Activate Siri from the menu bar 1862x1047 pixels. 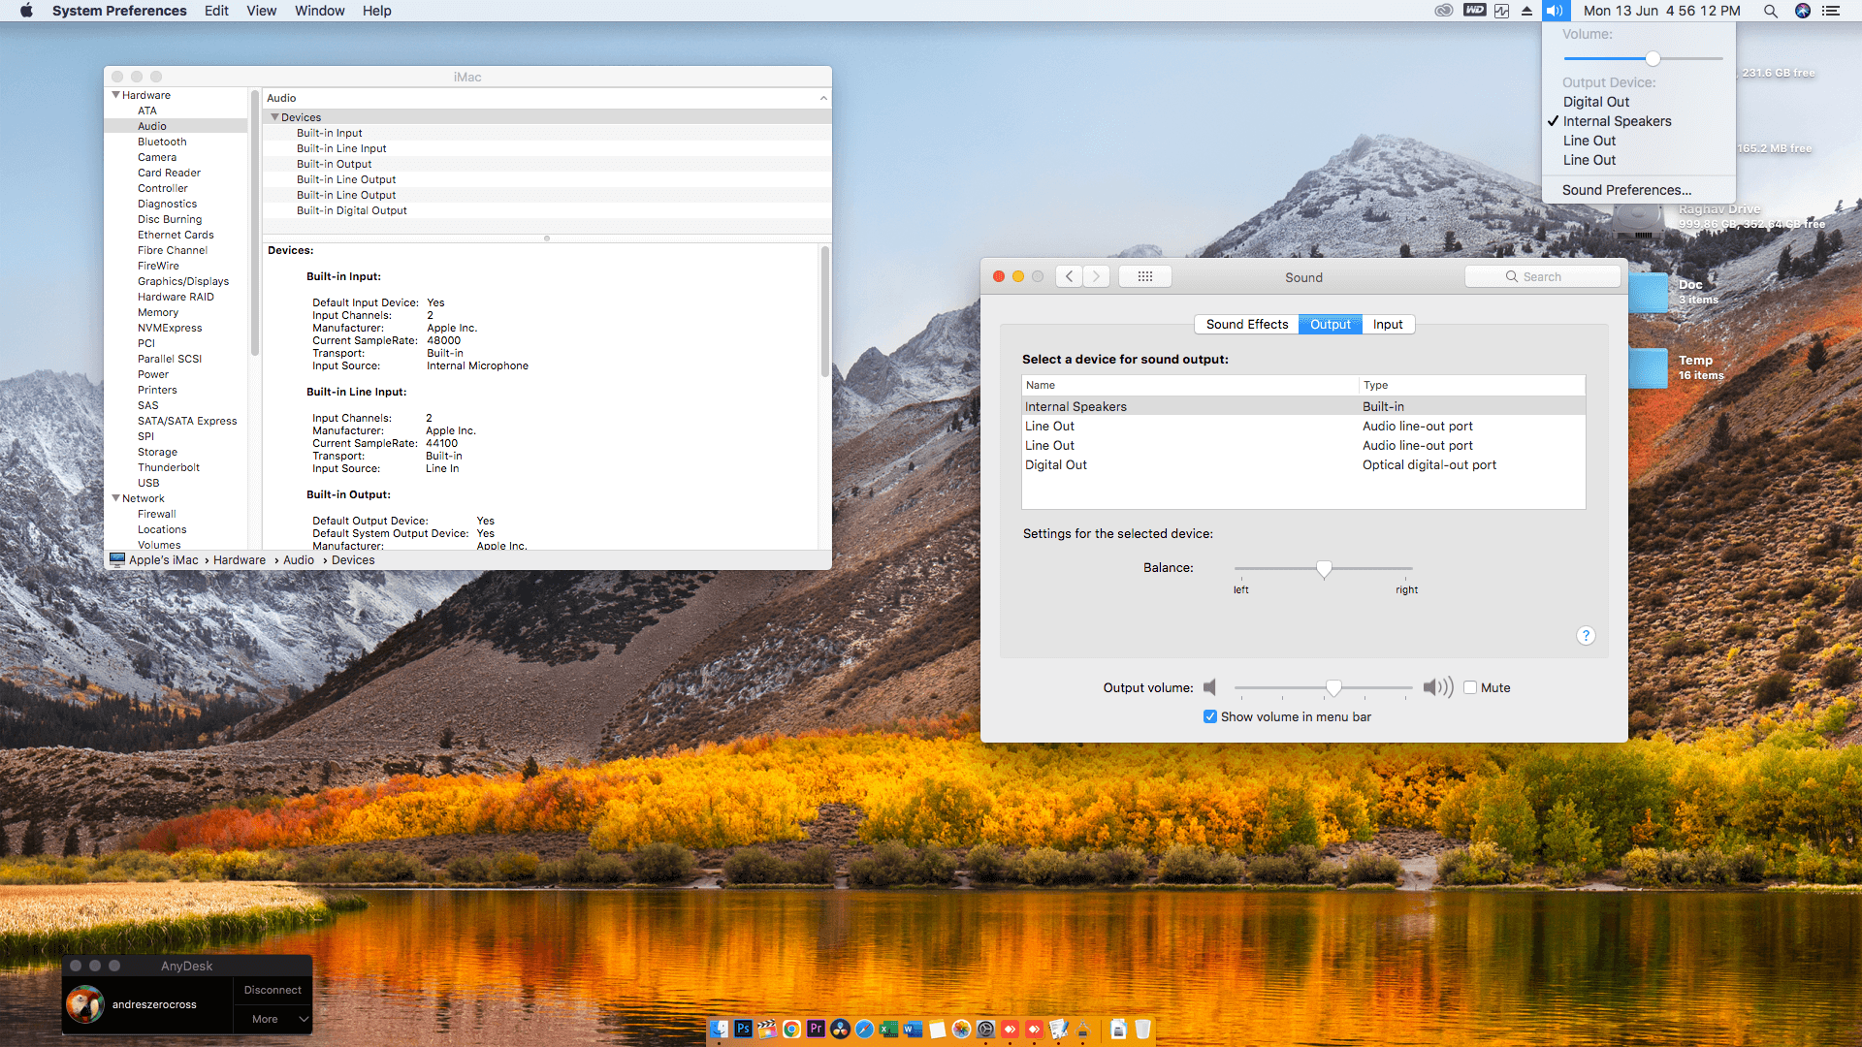[x=1802, y=11]
